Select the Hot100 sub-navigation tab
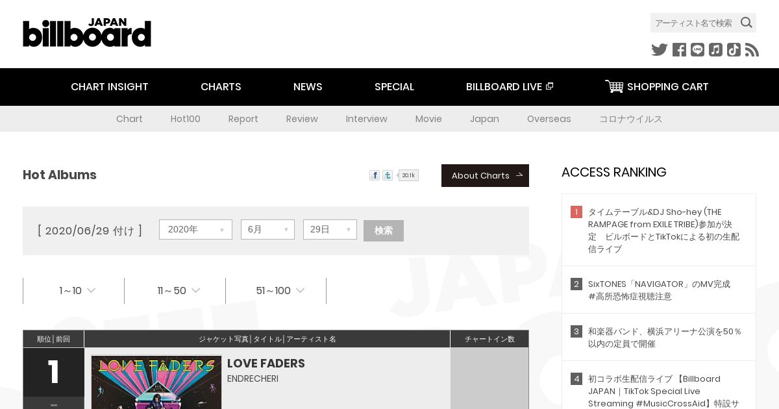 186,119
